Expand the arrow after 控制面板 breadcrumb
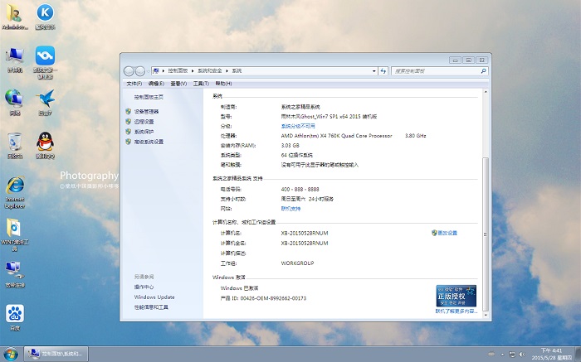 coord(193,71)
